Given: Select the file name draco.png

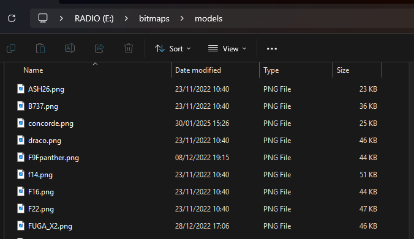Looking at the screenshot, I should tap(45, 141).
